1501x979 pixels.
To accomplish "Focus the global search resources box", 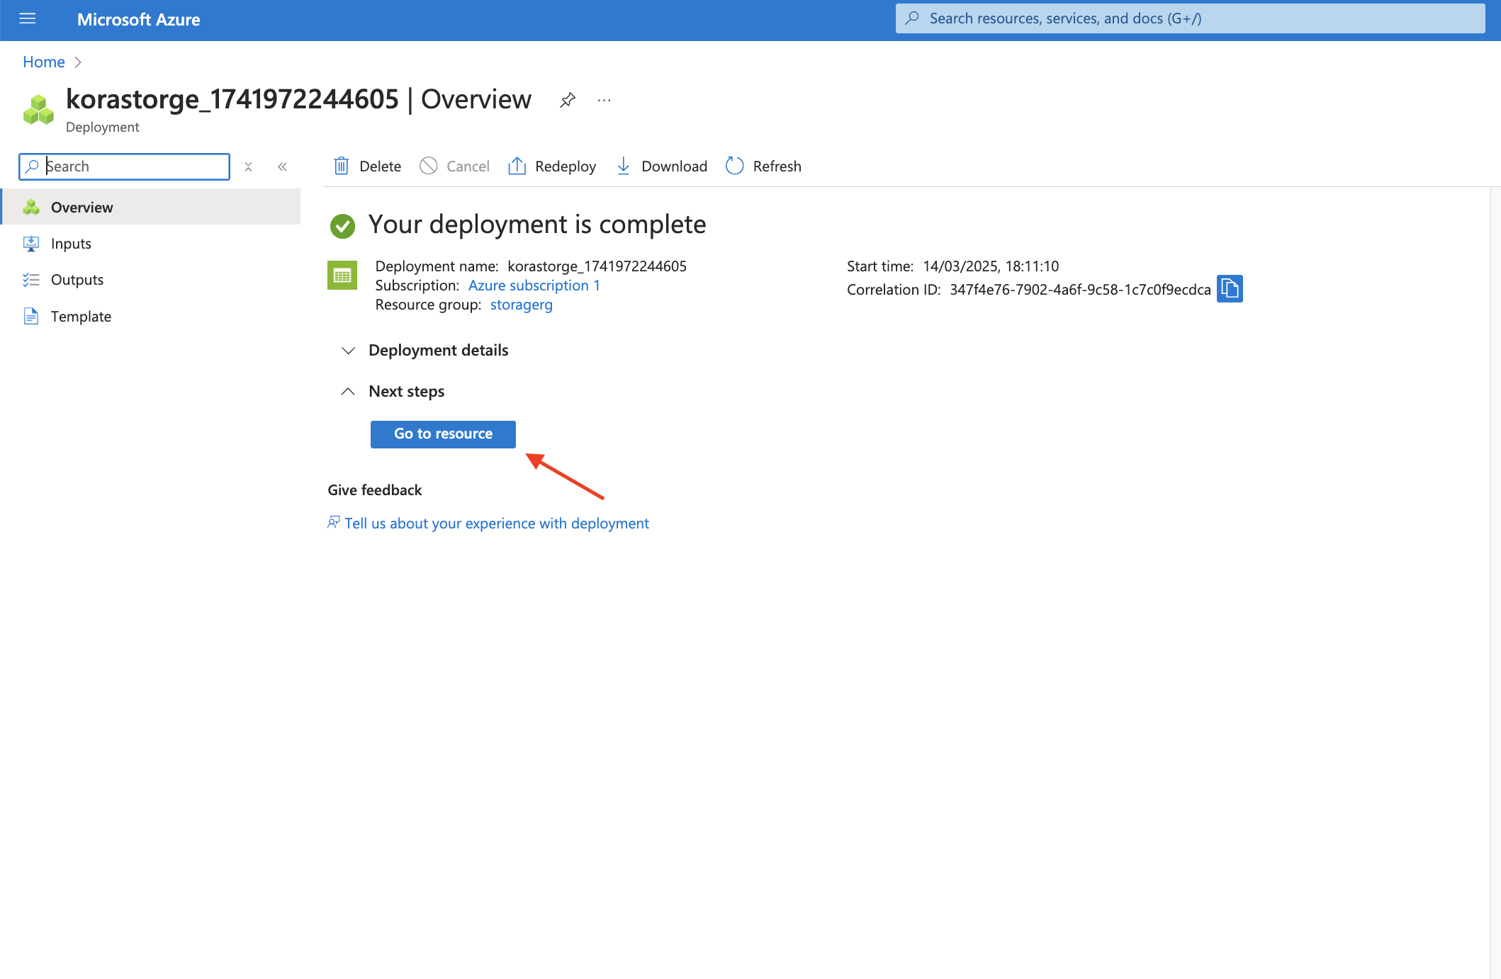I will pyautogui.click(x=1190, y=18).
